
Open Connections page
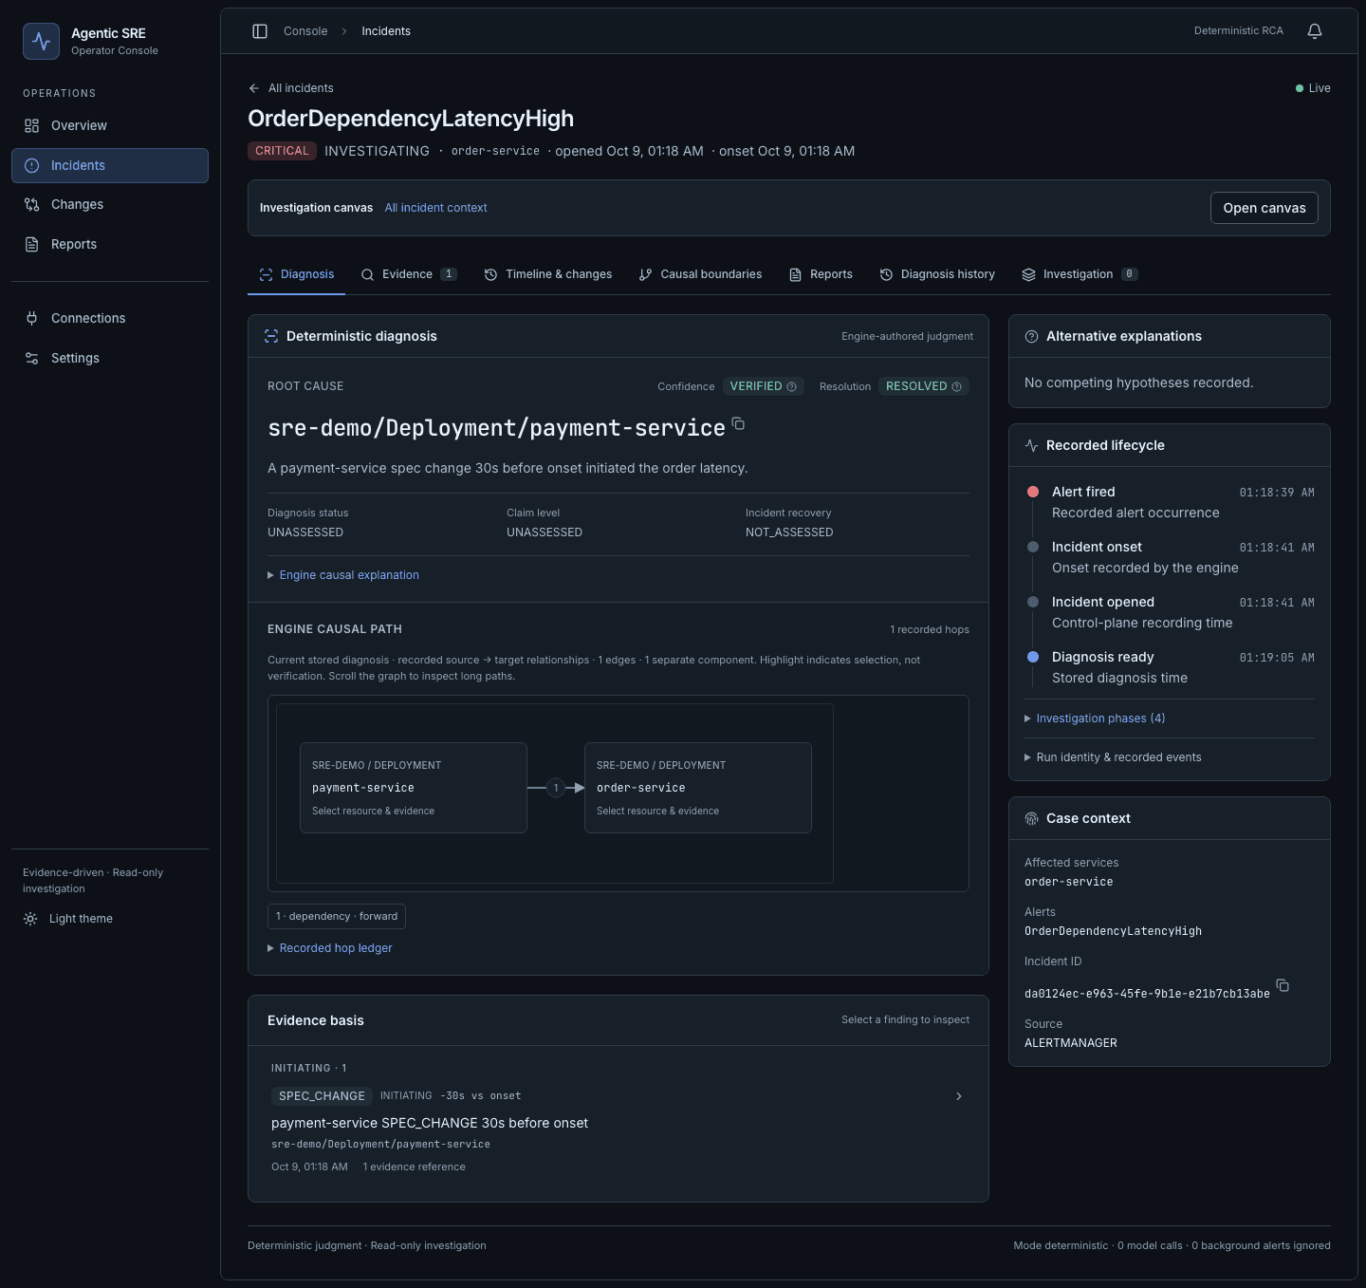[x=110, y=318]
